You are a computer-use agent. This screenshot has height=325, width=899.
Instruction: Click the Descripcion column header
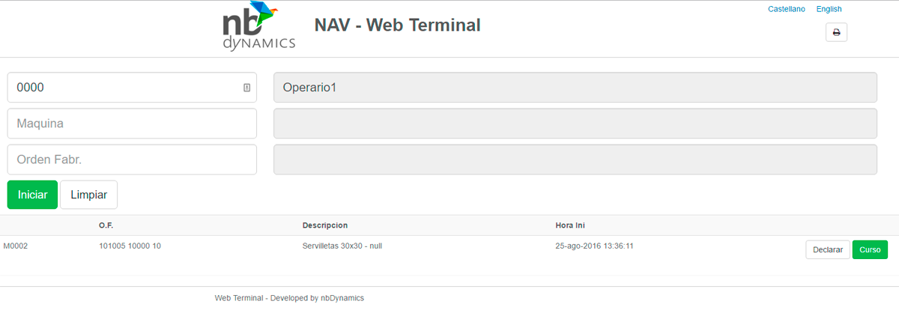[x=325, y=225]
